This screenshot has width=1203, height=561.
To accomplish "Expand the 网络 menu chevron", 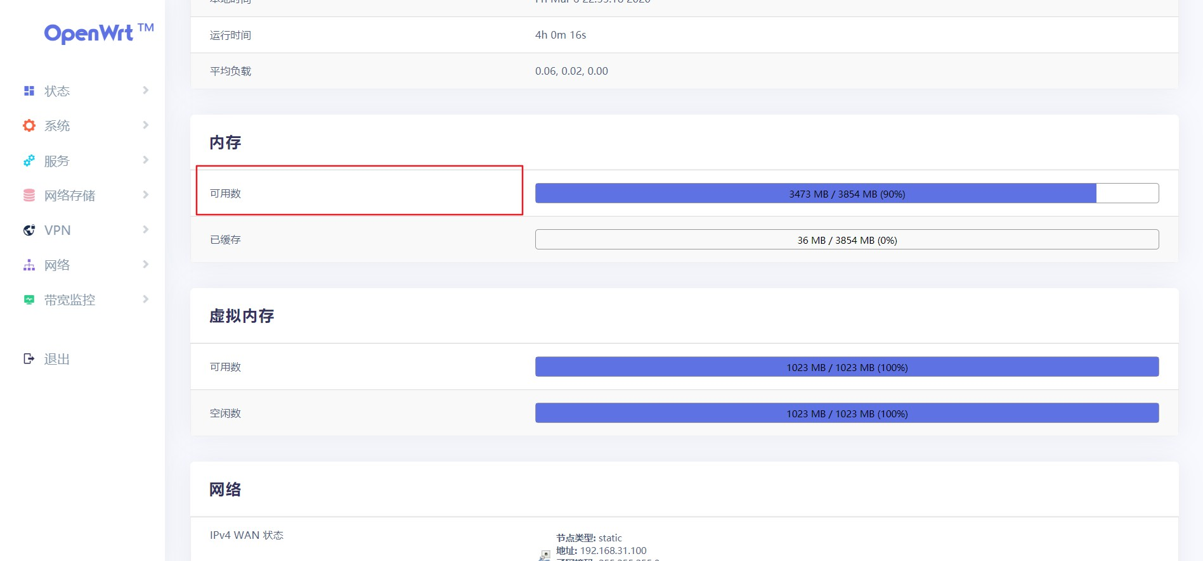I will point(146,265).
